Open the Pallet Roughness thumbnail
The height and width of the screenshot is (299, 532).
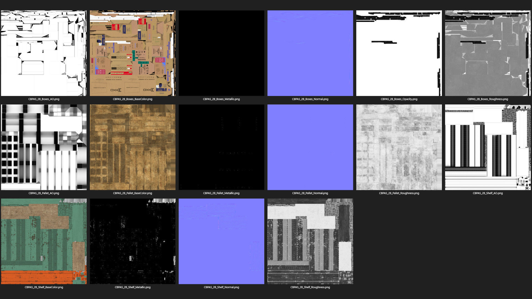[x=399, y=147]
